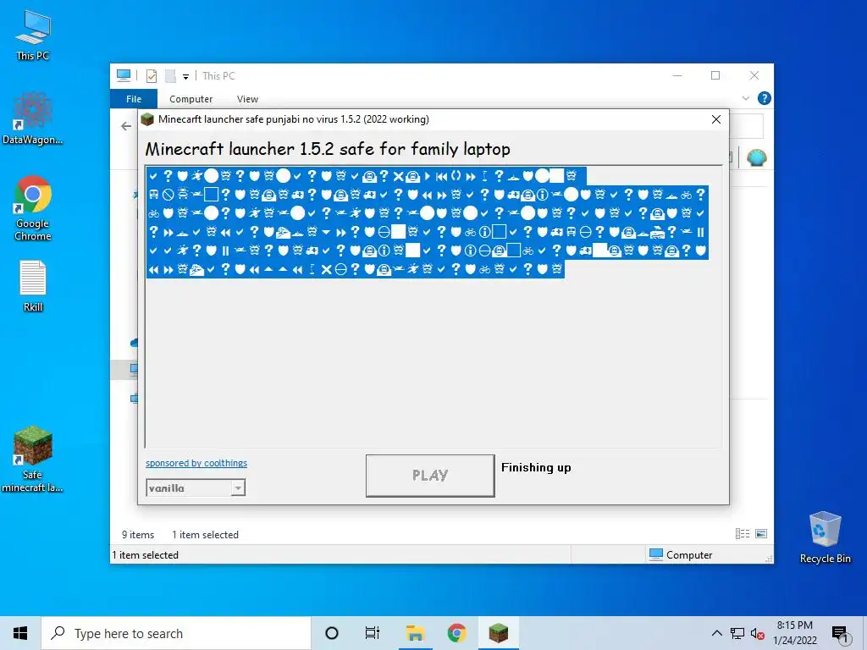This screenshot has width=867, height=650.
Task: Click Computer label in Explorer status bar
Action: coord(689,555)
